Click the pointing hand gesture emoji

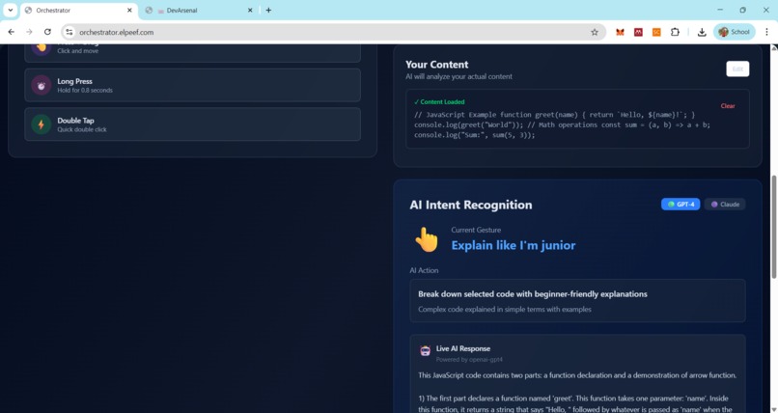tap(427, 240)
